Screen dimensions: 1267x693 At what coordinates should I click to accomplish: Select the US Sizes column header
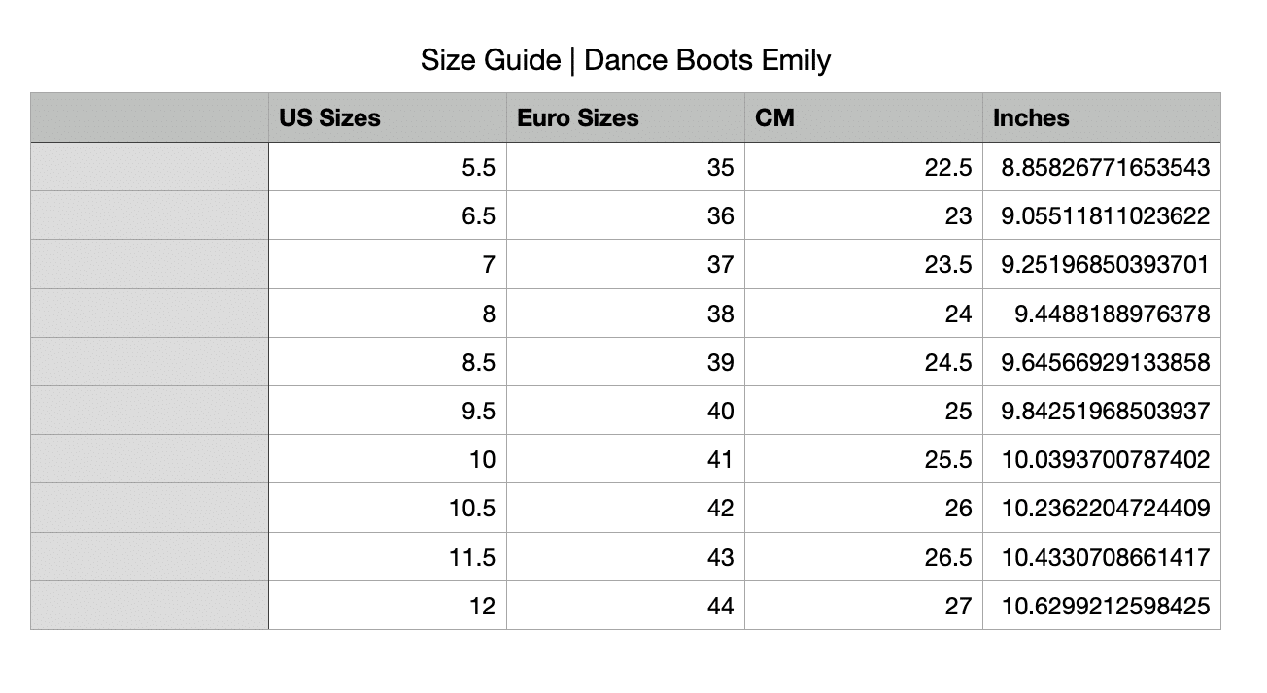pyautogui.click(x=331, y=117)
